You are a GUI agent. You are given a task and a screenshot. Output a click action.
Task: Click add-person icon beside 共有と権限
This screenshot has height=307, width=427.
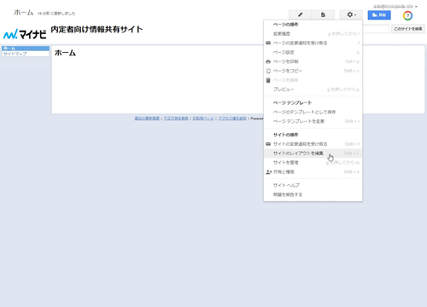pyautogui.click(x=269, y=172)
